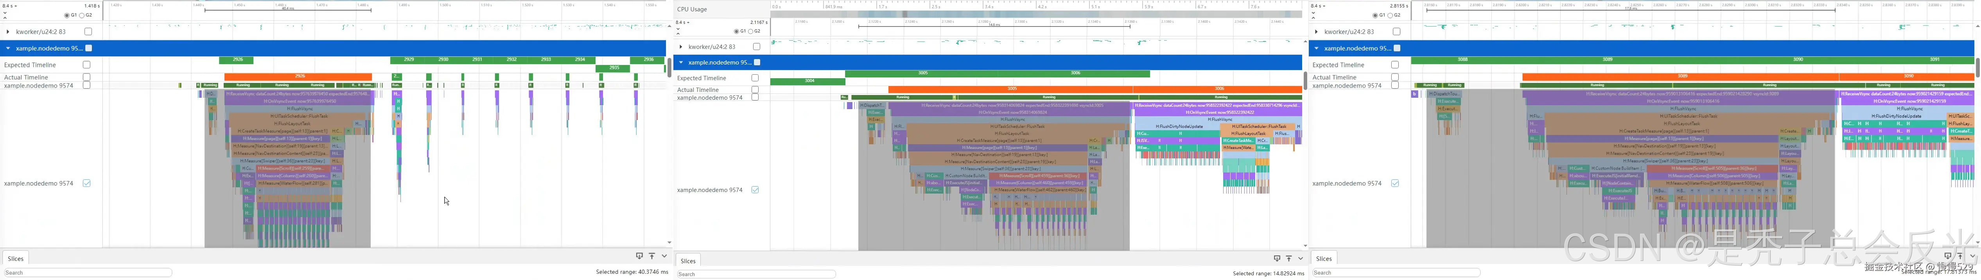Select G1 radio in left panel

click(x=67, y=14)
